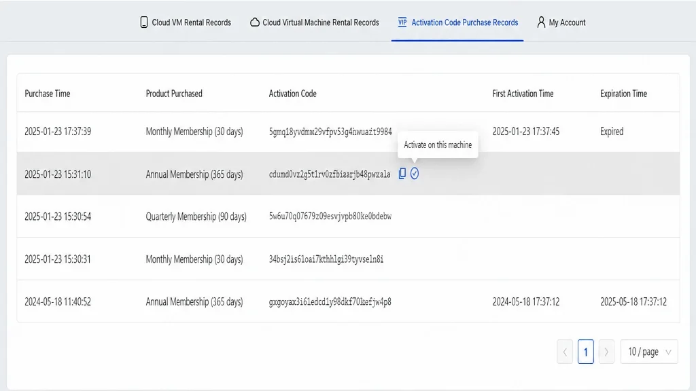
Task: Go to the next page arrow
Action: [606, 352]
